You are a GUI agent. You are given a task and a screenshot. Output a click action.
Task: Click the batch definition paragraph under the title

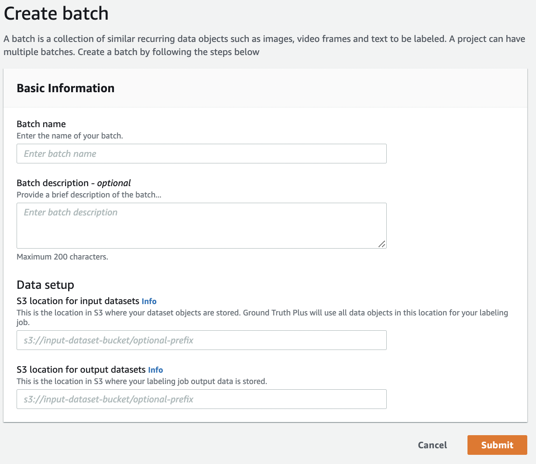pyautogui.click(x=264, y=45)
